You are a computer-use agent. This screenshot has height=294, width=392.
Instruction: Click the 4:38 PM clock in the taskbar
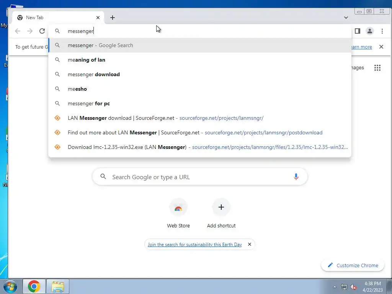tap(373, 286)
